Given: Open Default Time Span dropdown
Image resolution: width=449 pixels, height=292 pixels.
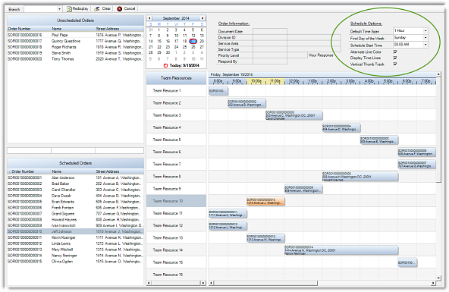Looking at the screenshot, I should (x=425, y=30).
